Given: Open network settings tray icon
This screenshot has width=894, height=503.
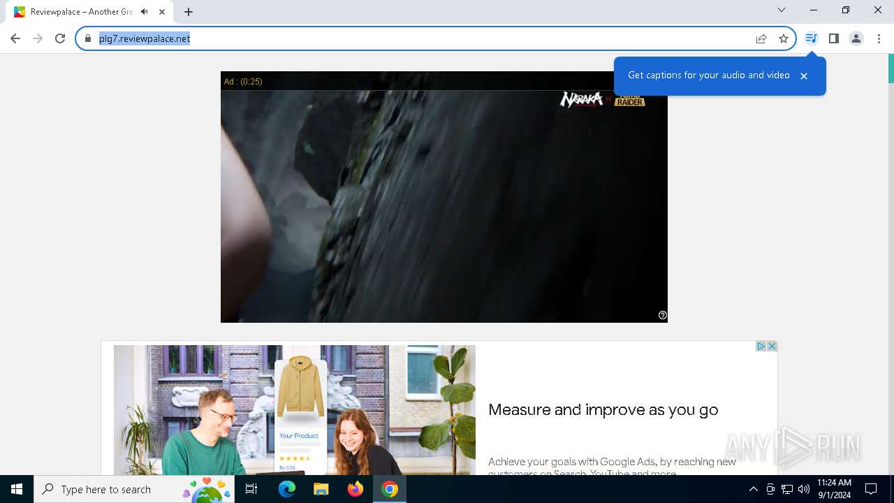Looking at the screenshot, I should click(x=787, y=489).
